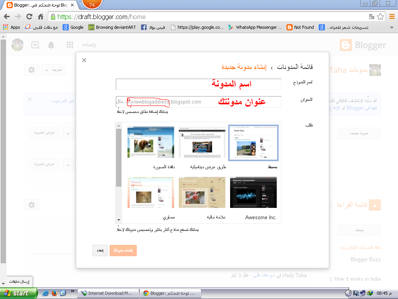Viewport: 398px width, 299px height.
Task: Select the Ethereal template thumbnail
Action: pos(151,192)
